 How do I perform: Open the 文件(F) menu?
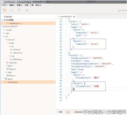[x=4, y=5]
